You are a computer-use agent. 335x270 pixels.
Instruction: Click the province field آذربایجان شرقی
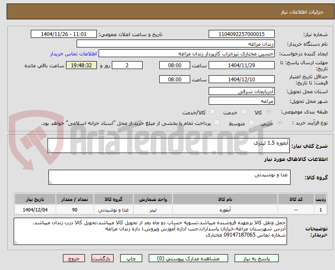tap(241, 91)
